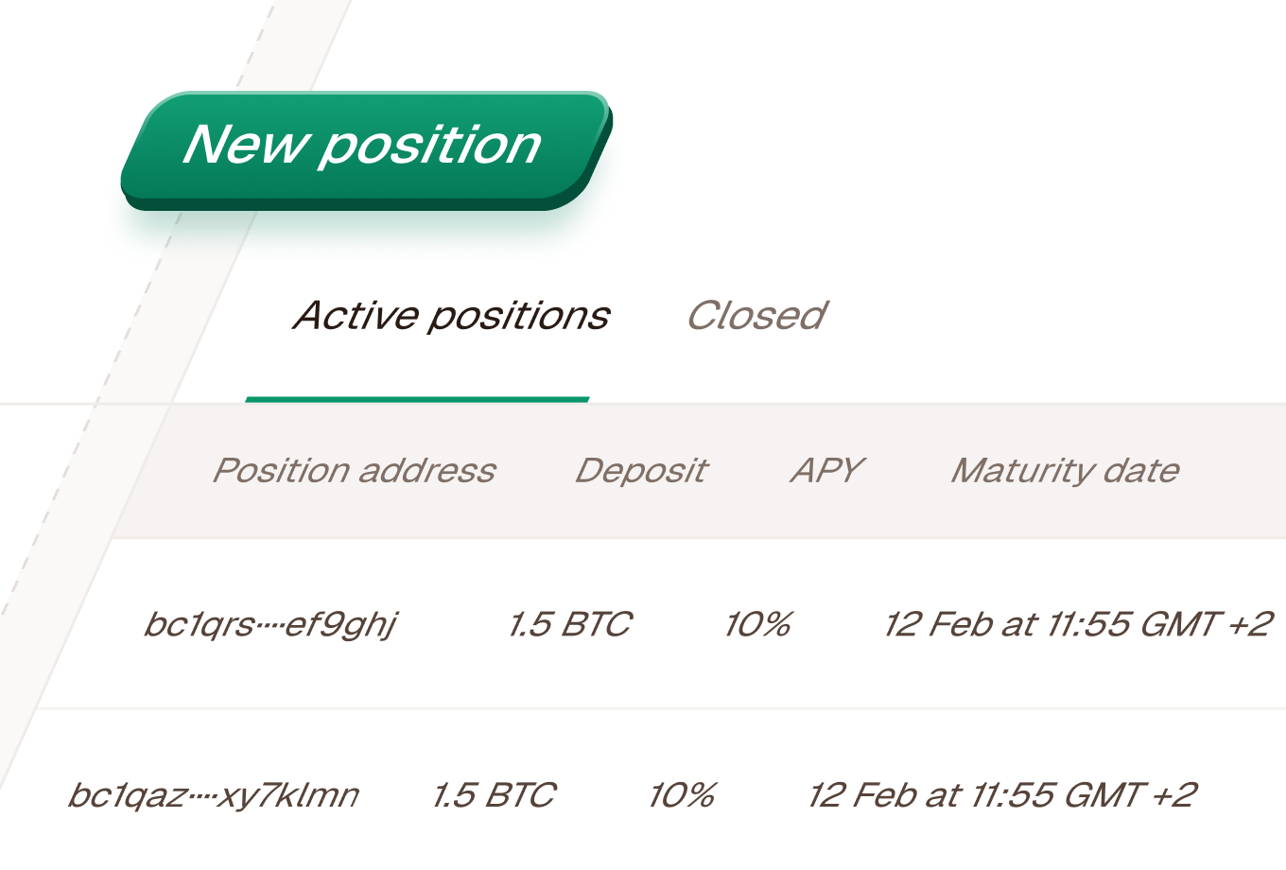The image size is (1286, 870).
Task: Sort by the Deposit column header
Action: tap(641, 470)
